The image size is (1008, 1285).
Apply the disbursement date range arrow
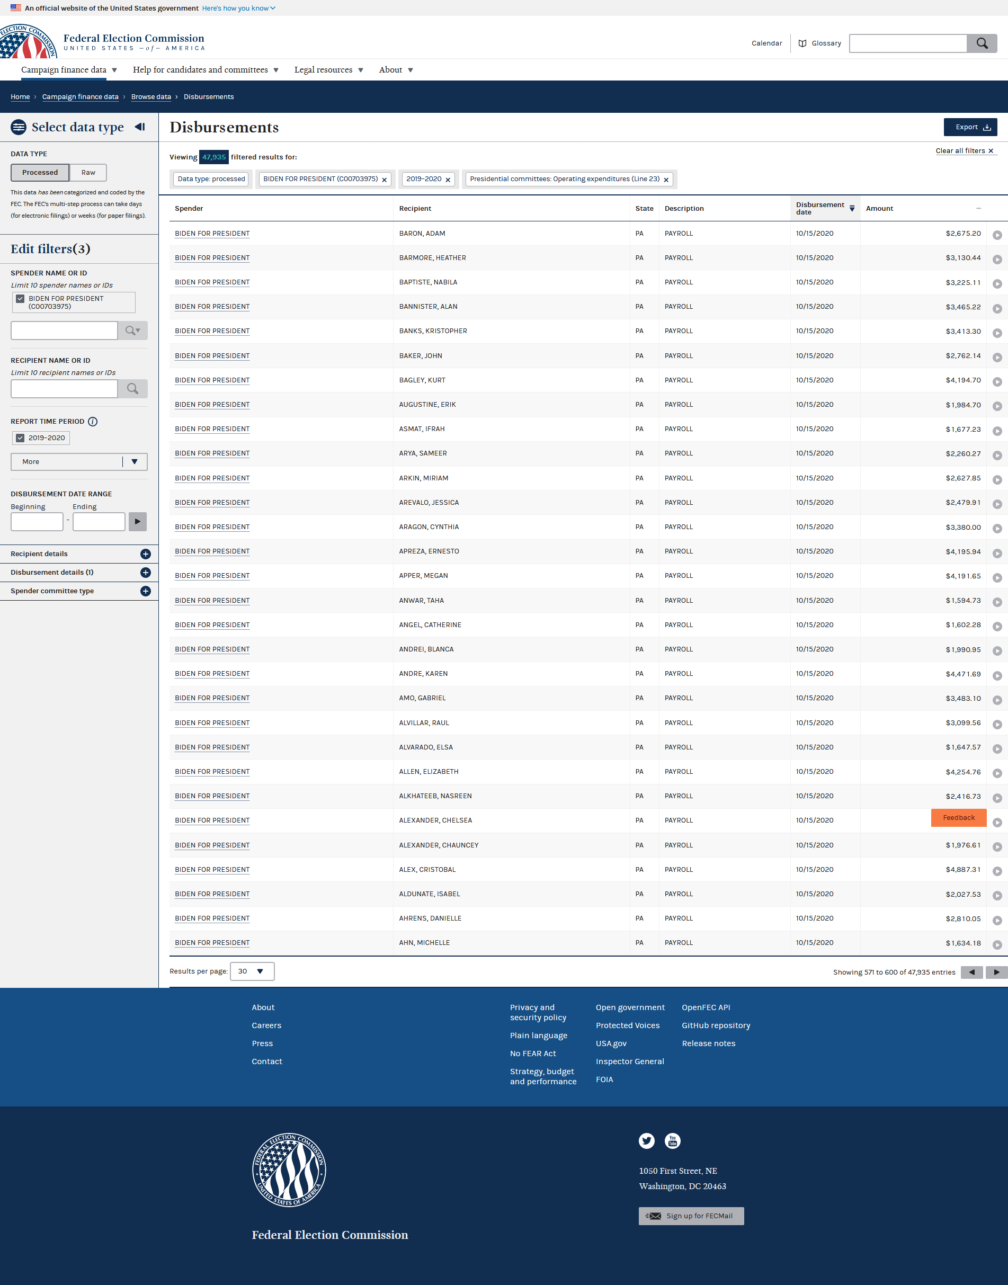(138, 522)
